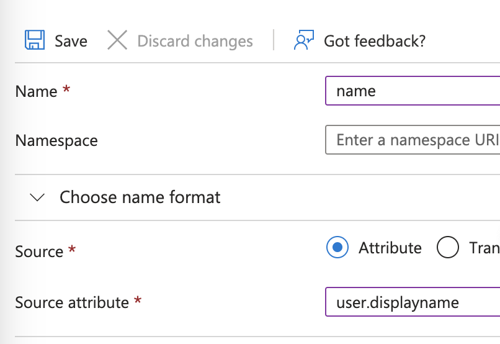Screen dimensions: 500x344
Task: Click the Attribute radio label text
Action: tap(390, 248)
